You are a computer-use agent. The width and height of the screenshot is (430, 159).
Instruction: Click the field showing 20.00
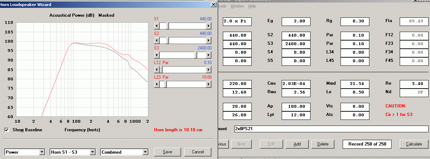tap(237, 107)
